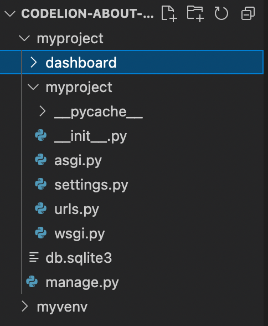
Task: Select the myvenv folder name
Action: (x=62, y=307)
